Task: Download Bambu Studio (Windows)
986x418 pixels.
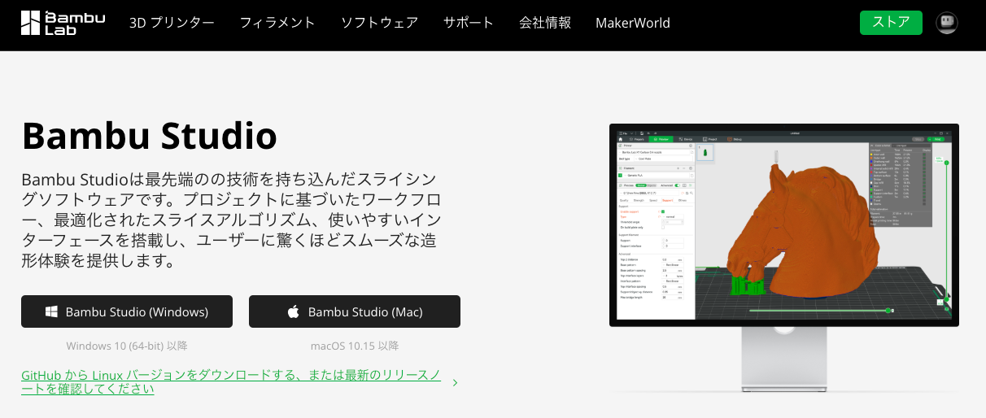Action: [127, 311]
